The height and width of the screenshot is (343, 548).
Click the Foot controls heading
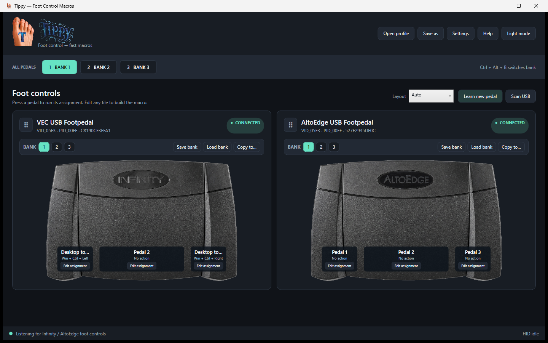pyautogui.click(x=36, y=93)
